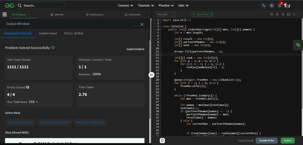Reset code with the refresh icon
Viewport: 303px width, 145px height.
288,14
